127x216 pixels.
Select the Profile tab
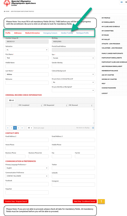point(8,33)
